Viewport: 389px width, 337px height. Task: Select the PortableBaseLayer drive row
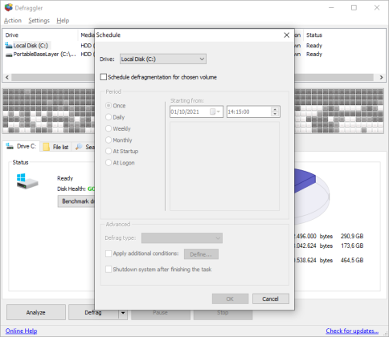(40, 55)
